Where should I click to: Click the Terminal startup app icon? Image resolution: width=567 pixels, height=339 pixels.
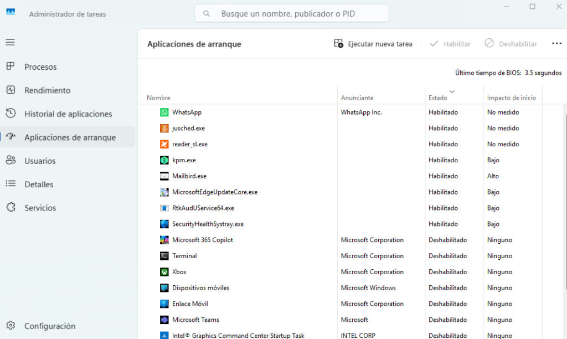[x=164, y=256]
